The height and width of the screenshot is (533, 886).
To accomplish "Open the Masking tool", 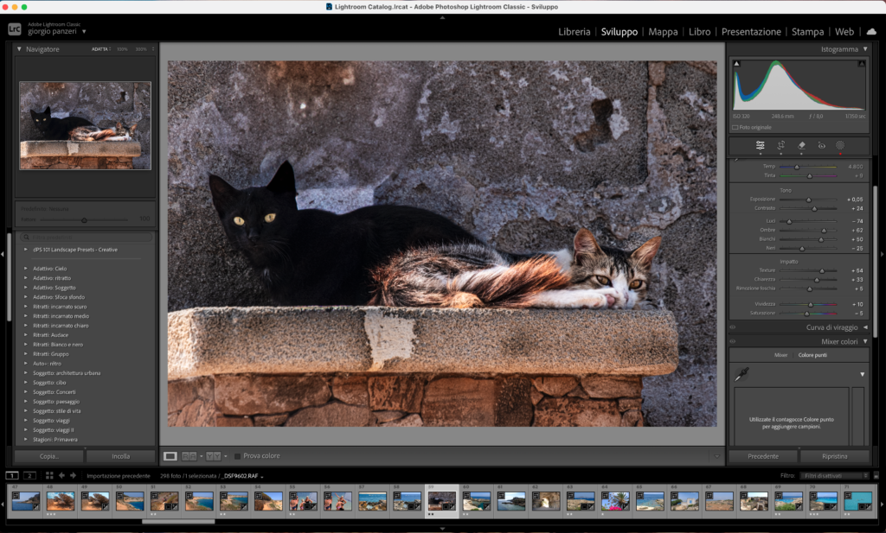I will [x=841, y=146].
